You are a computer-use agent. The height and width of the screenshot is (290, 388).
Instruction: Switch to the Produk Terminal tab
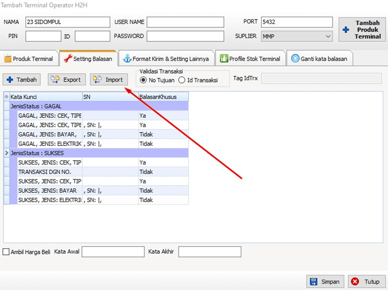coord(29,59)
